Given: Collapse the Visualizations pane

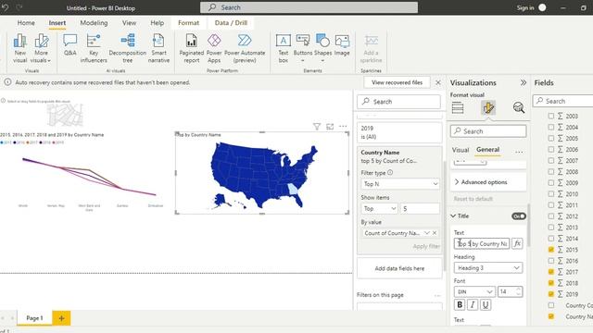Looking at the screenshot, I should (523, 82).
